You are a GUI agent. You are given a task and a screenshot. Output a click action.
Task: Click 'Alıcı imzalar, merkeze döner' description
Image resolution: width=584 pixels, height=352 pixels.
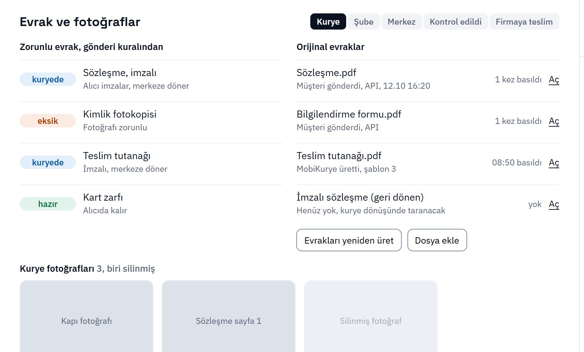(136, 86)
